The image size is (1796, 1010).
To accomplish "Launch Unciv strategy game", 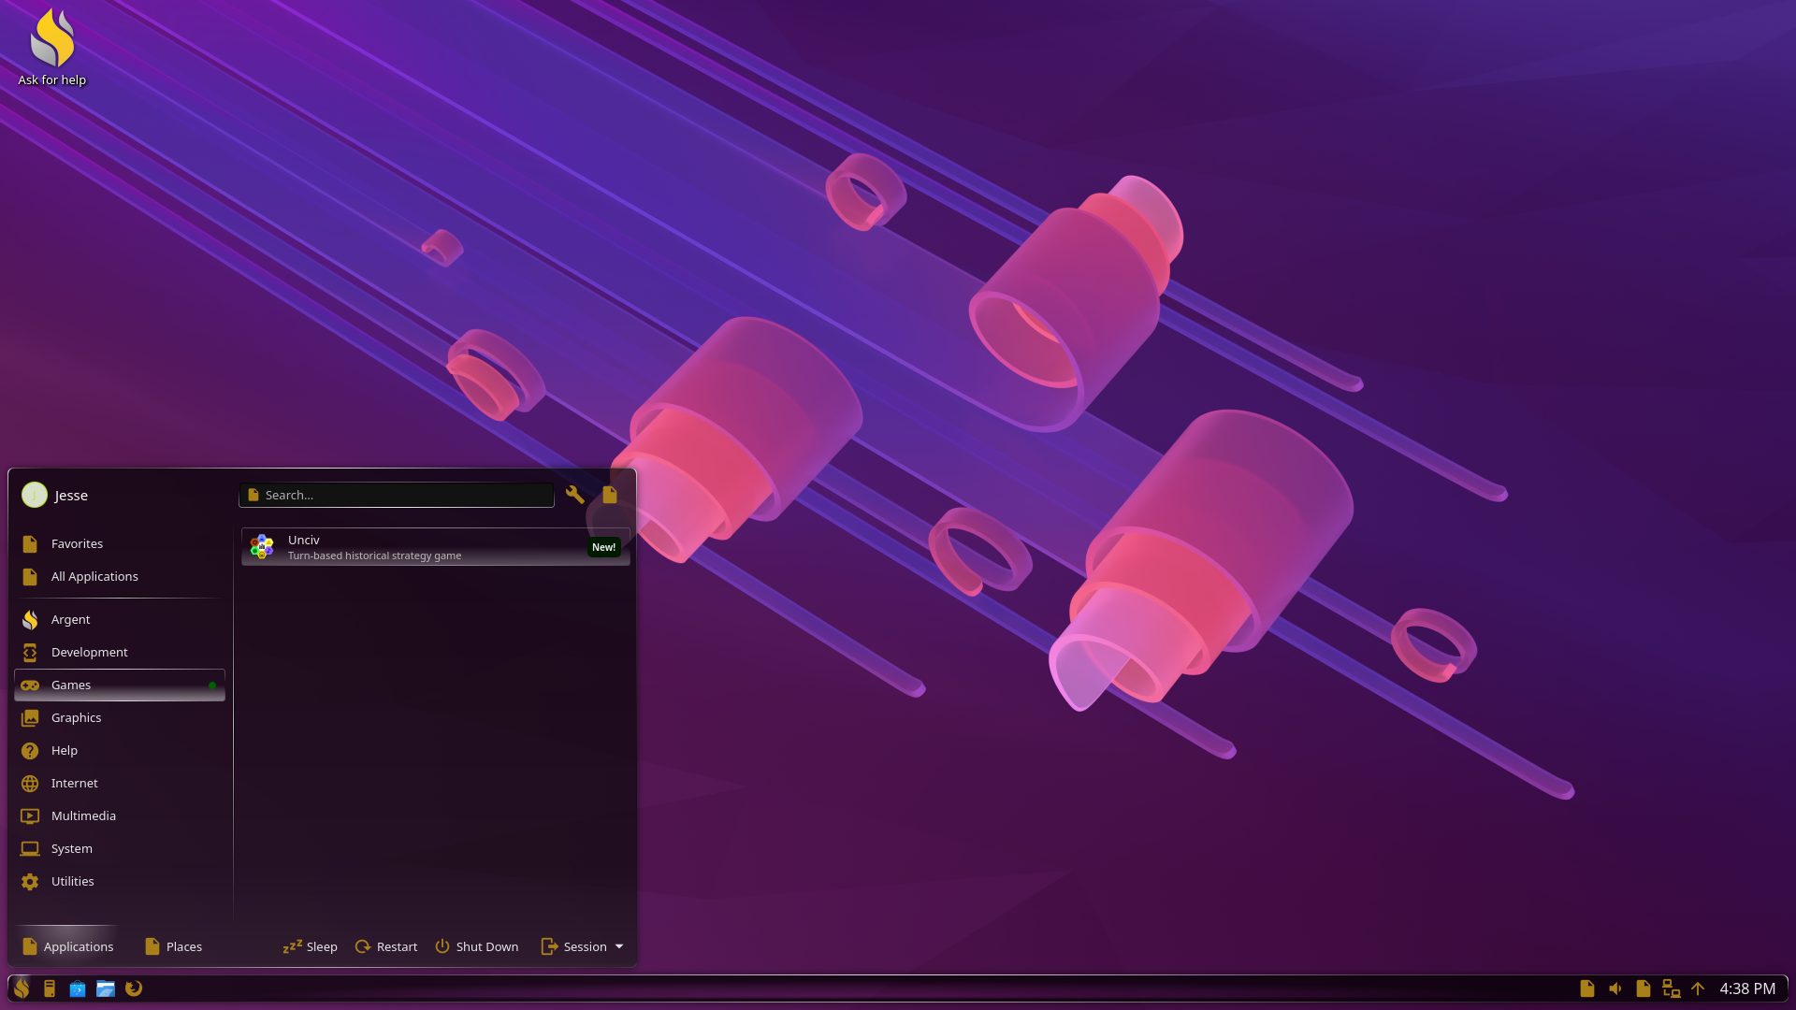I will [x=436, y=547].
